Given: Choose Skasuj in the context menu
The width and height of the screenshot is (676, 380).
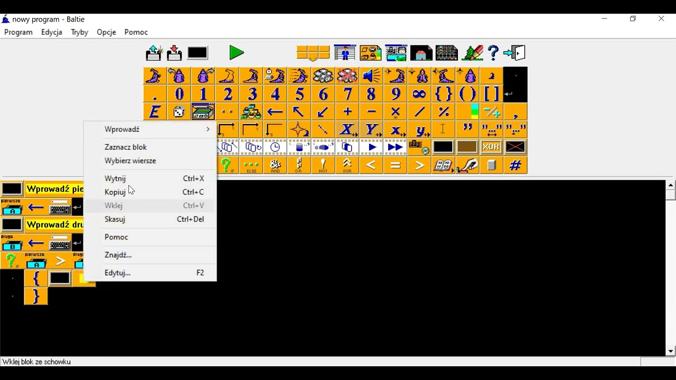Looking at the screenshot, I should (150, 219).
